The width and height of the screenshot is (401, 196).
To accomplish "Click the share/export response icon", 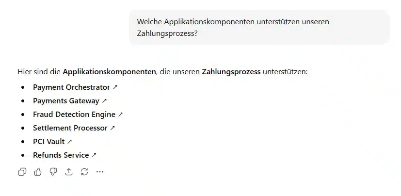I will point(69,172).
